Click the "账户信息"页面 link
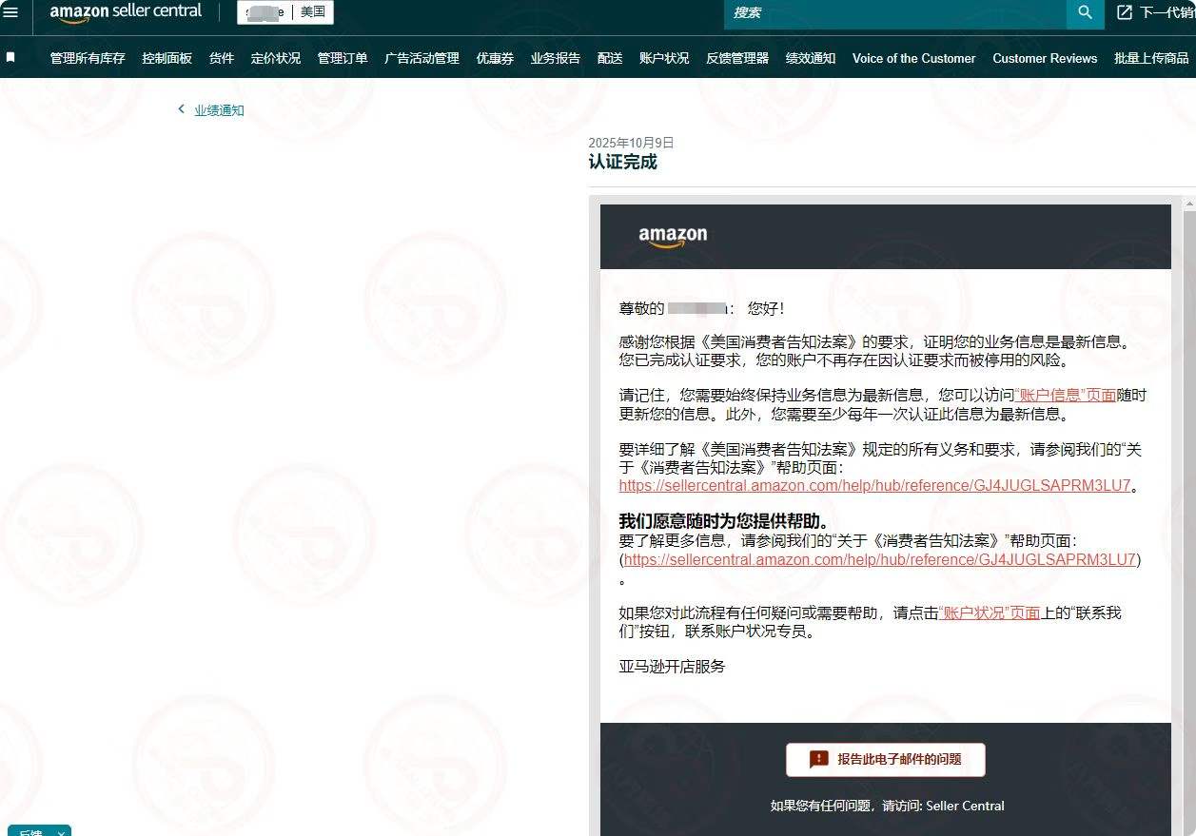 (x=1065, y=395)
